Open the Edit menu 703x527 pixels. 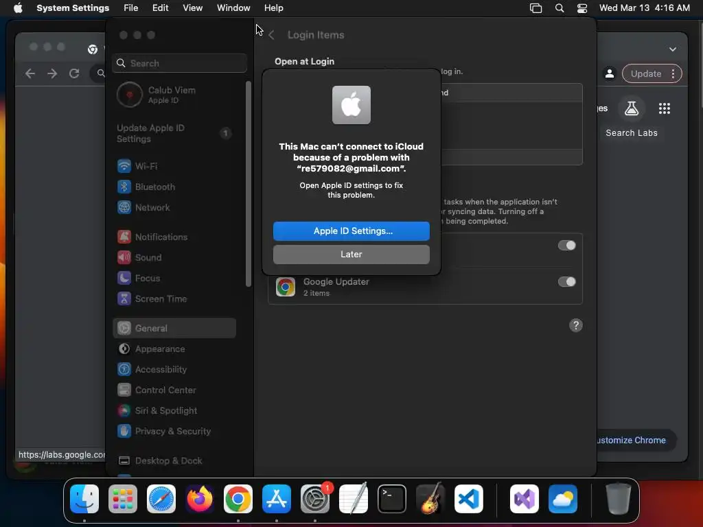point(160,8)
